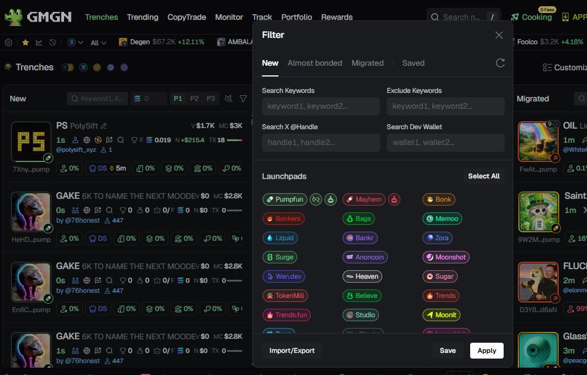Focus the Search Dev Wallet input

click(x=445, y=143)
